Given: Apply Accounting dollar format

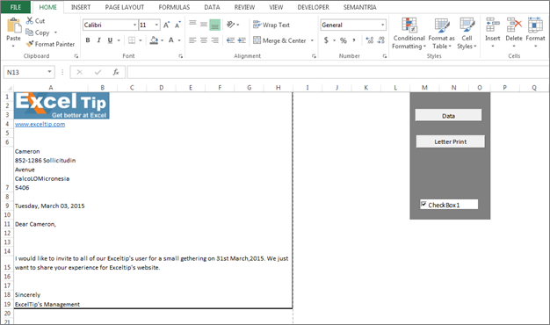Looking at the screenshot, I should click(x=326, y=40).
